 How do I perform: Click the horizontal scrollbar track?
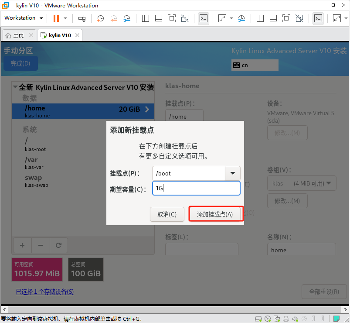pos(175,310)
